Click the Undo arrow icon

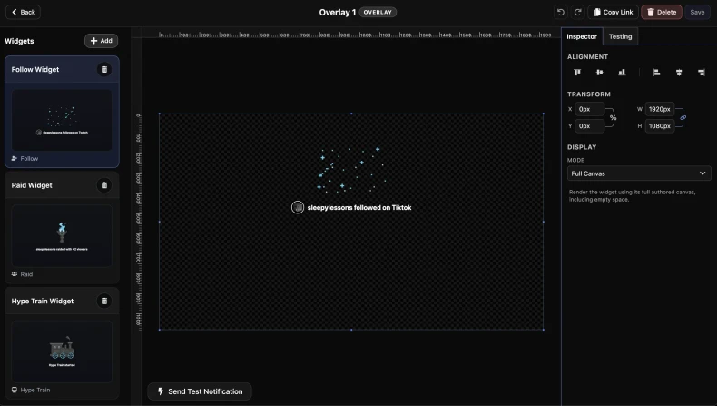(560, 13)
